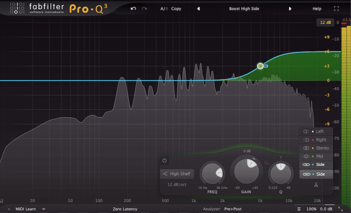This screenshot has height=213, width=351.
Task: Click the Side placement button above the scissors
Action: 316,174
